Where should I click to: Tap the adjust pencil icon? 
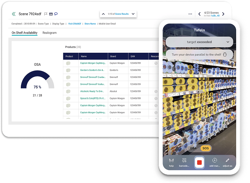[x=227, y=161]
